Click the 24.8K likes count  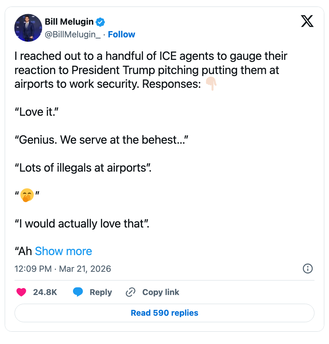click(45, 292)
